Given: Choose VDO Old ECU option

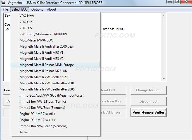Looking at the screenshot, I should coord(26,22).
